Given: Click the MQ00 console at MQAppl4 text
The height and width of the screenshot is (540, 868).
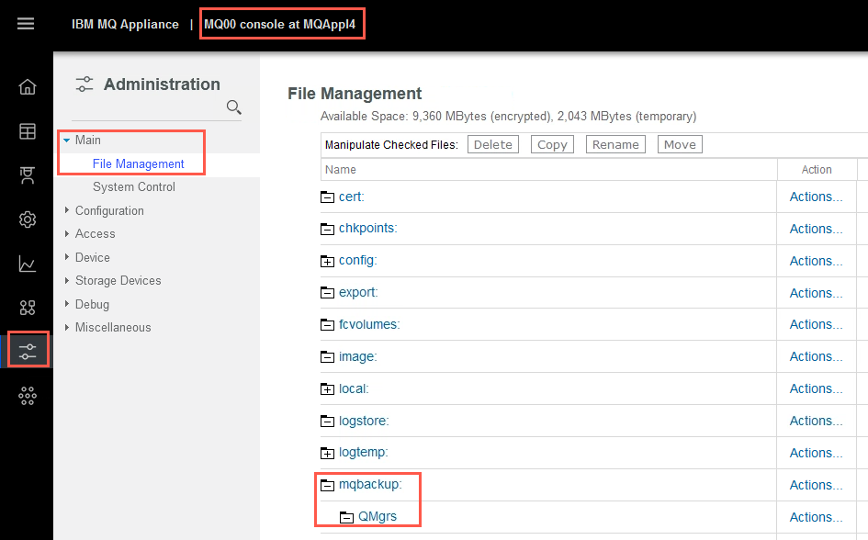Looking at the screenshot, I should (279, 25).
